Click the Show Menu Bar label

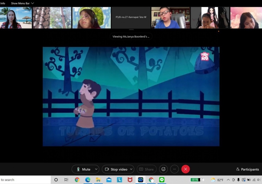pyautogui.click(x=20, y=3)
